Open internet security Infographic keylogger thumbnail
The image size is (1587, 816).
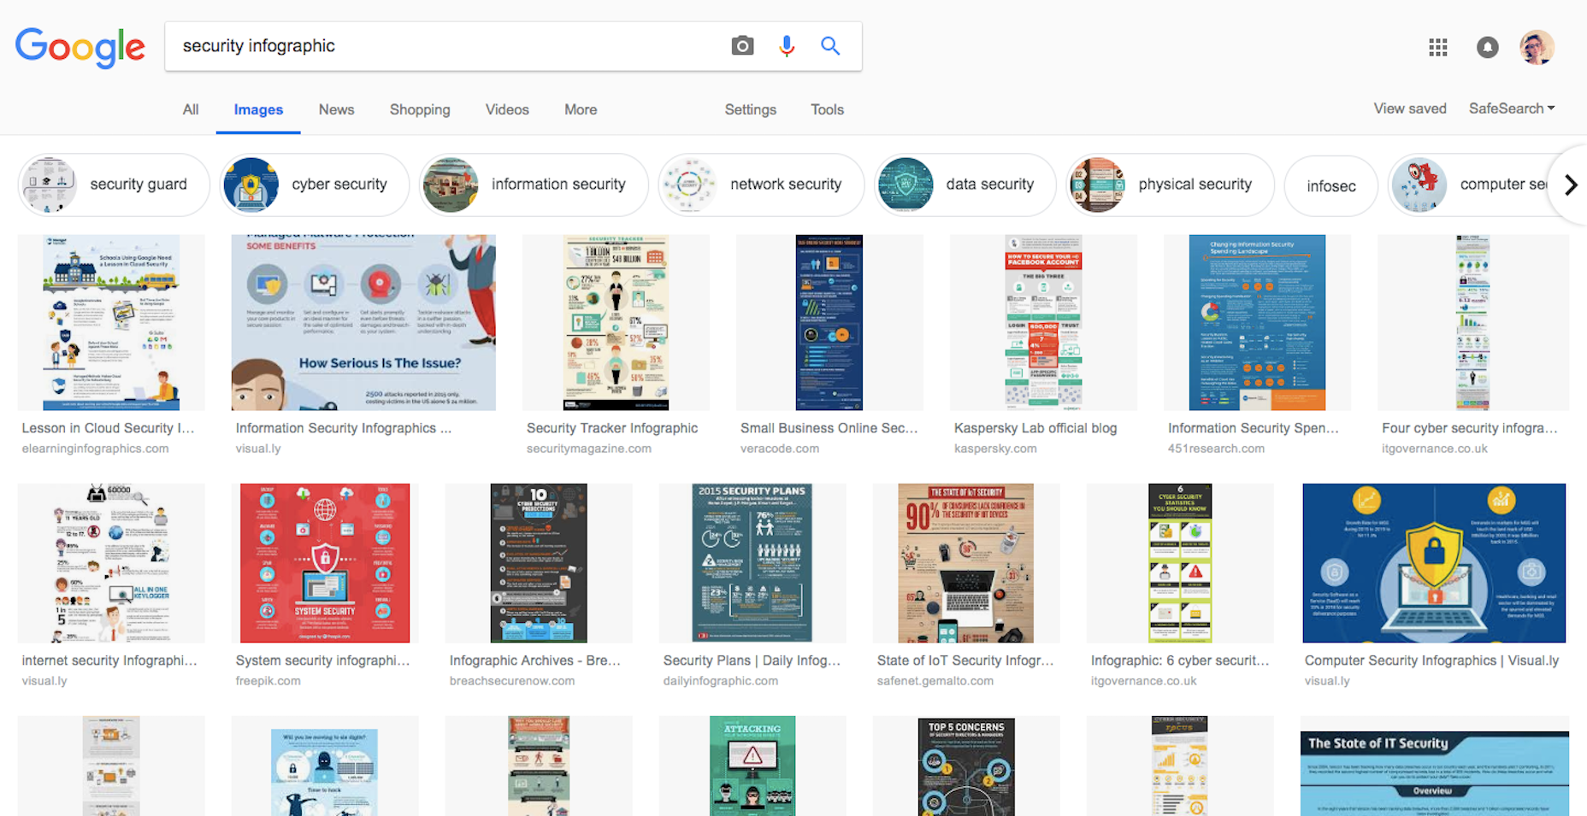pos(111,563)
